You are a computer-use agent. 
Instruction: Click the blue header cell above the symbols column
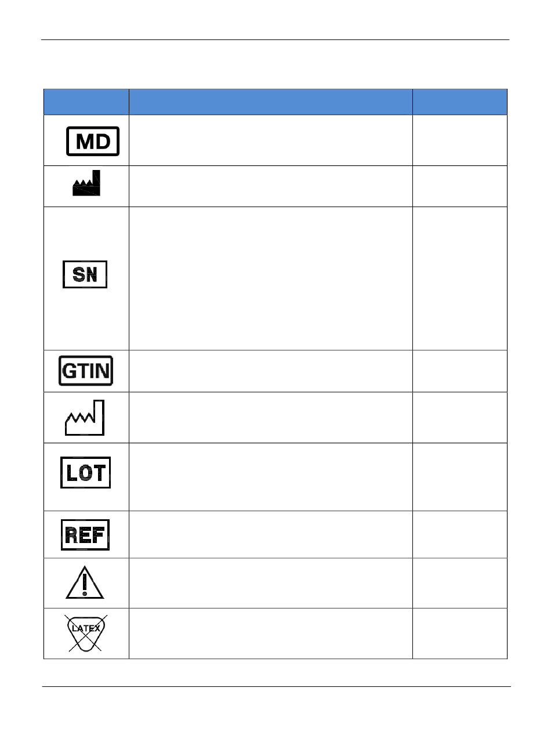coord(86,102)
